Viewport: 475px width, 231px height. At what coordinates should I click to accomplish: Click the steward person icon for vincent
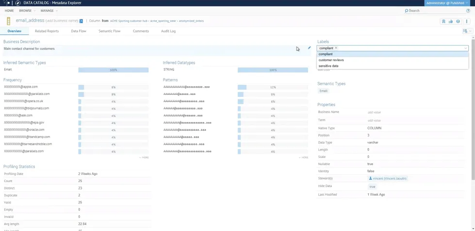pos(371,178)
